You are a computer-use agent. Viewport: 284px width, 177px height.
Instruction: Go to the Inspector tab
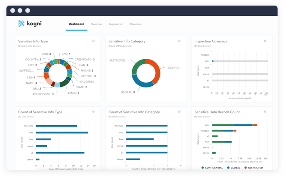tap(116, 24)
